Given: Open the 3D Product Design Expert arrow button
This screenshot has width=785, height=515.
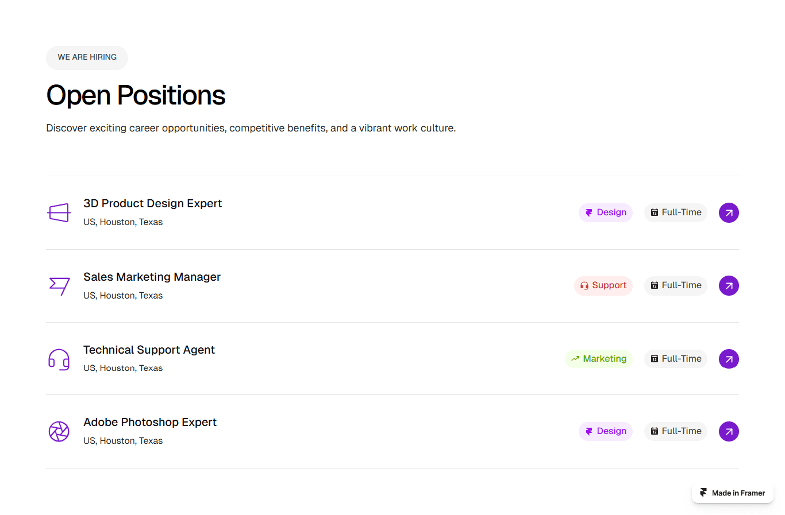Looking at the screenshot, I should [x=729, y=212].
